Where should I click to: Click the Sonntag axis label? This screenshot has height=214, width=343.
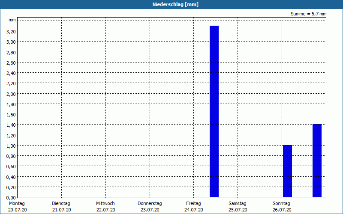coord(281,203)
